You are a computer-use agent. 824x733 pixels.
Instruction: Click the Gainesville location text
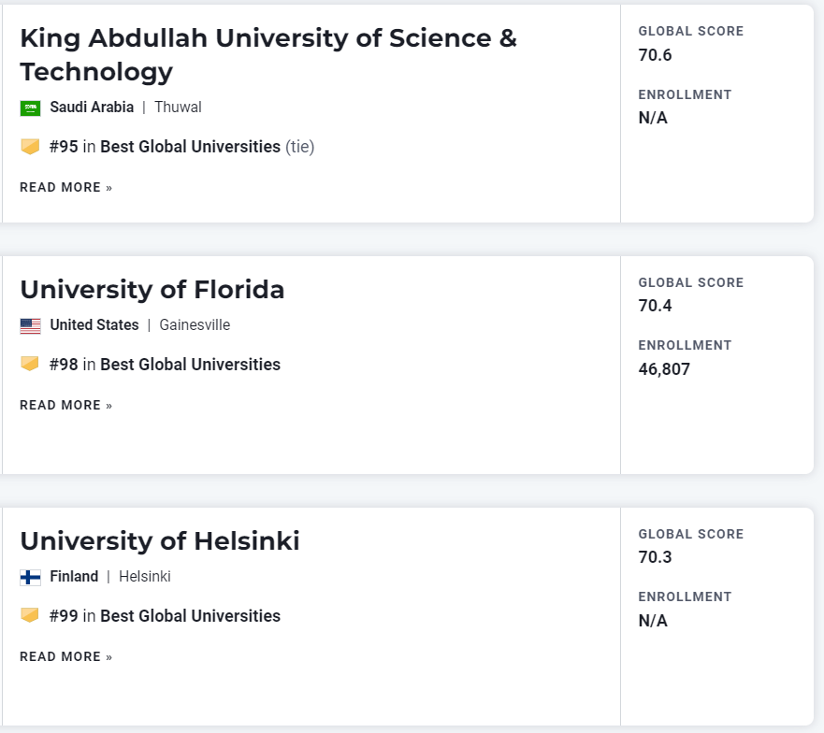(x=195, y=325)
